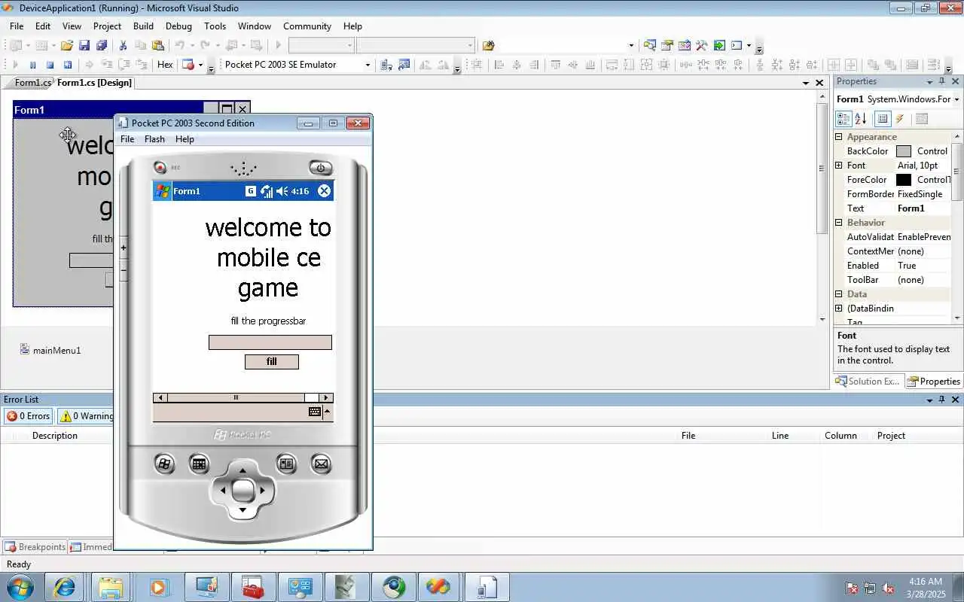Click emulator record button

pos(160,168)
